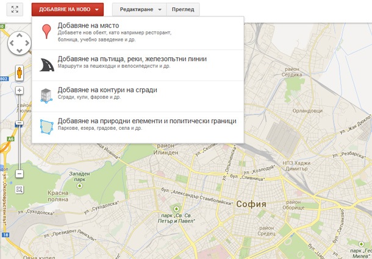Select Добавяне на пътища, реки, железопътни линии

pyautogui.click(x=138, y=65)
